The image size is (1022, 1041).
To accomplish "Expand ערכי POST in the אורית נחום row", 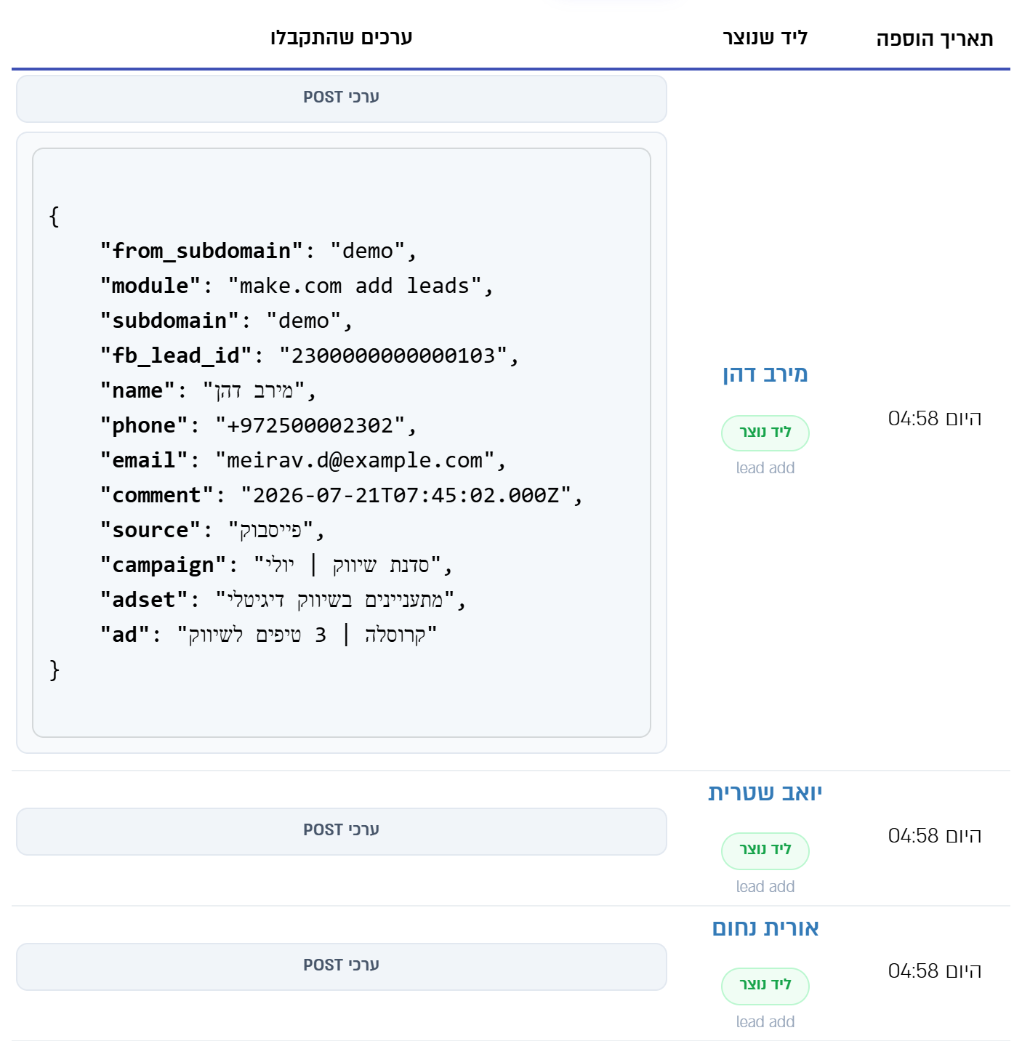I will (x=342, y=967).
